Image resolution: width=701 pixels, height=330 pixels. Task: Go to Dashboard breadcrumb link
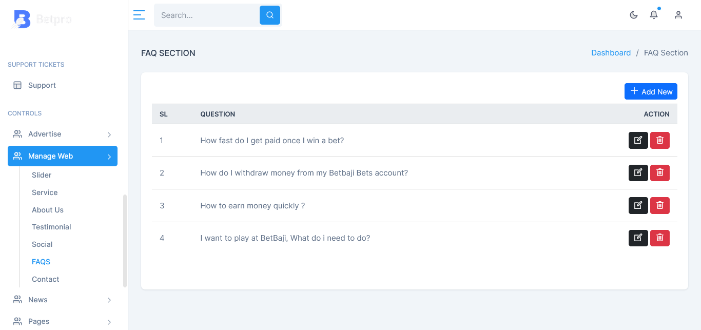point(611,53)
